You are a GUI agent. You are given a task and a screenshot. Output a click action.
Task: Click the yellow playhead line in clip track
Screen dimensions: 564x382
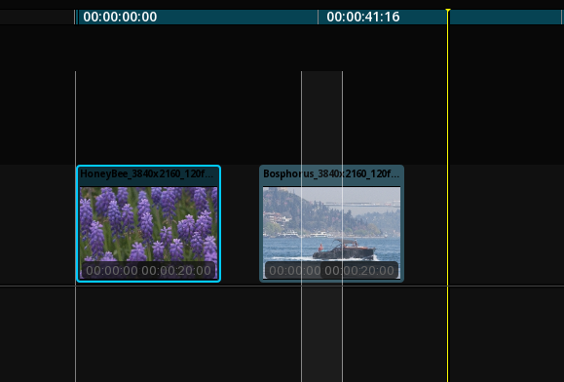[448, 225]
